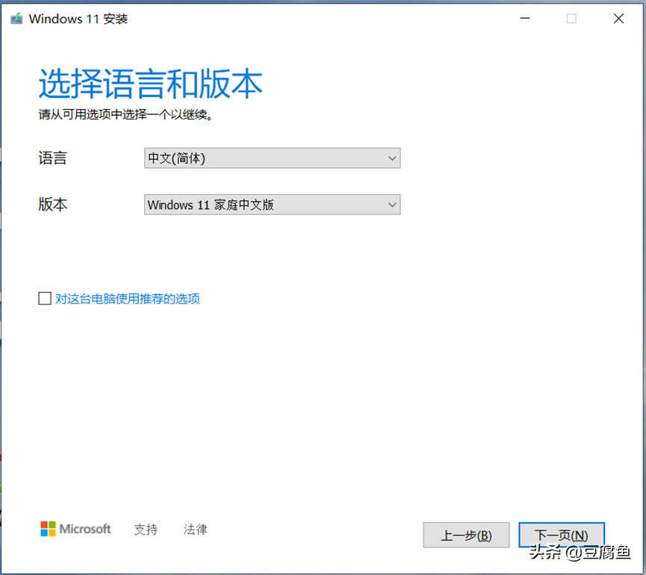Click the Windows 11 安装 title text
646x575 pixels.
(x=78, y=19)
